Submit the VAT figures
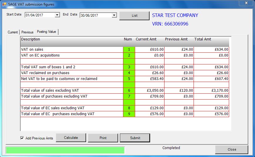Screen dimensions: 255x157 click(x=135, y=138)
